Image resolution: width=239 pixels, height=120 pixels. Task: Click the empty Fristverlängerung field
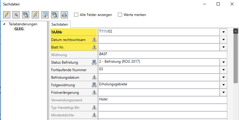click(x=159, y=92)
